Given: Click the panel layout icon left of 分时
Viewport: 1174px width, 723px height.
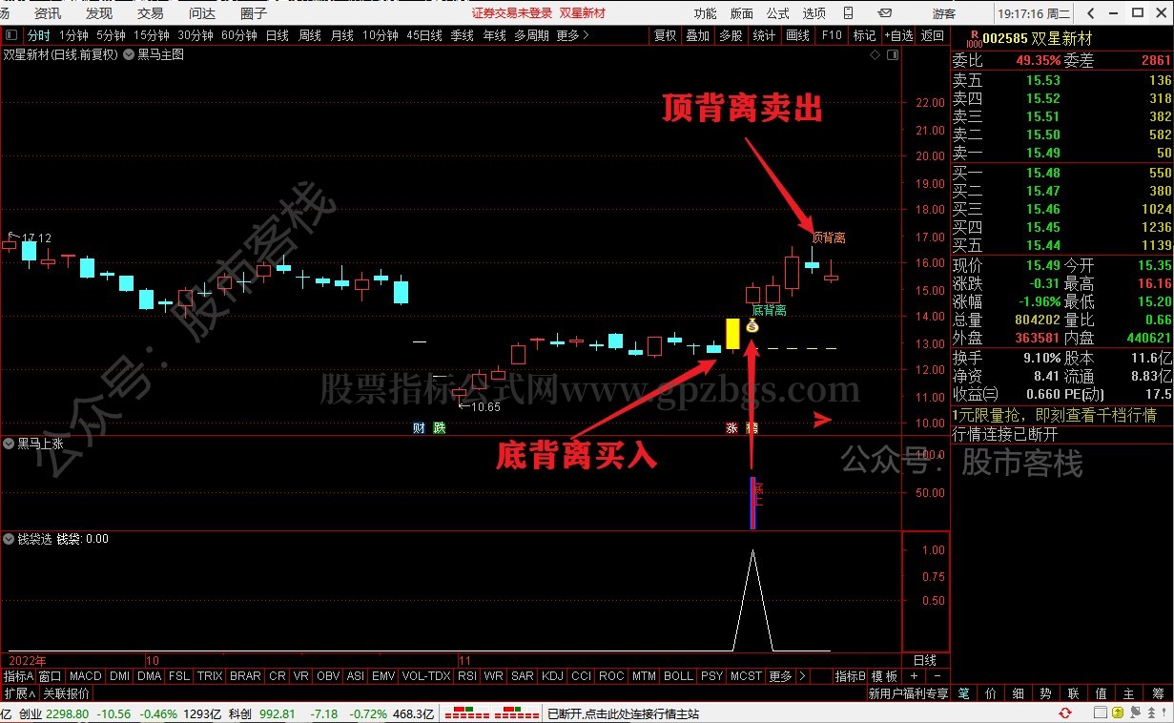Looking at the screenshot, I should pos(12,35).
